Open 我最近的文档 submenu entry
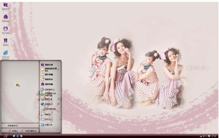Screen dimensions: 219x138 [x=49, y=70]
